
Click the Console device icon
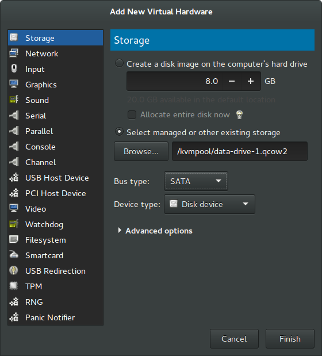[x=14, y=146]
